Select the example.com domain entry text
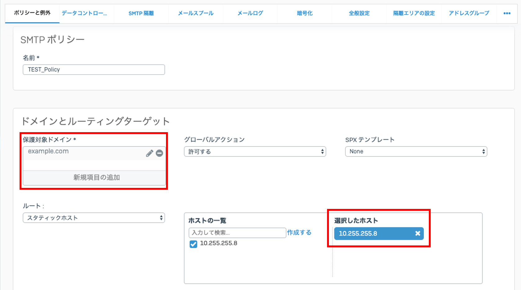This screenshot has width=521, height=290. click(x=48, y=151)
